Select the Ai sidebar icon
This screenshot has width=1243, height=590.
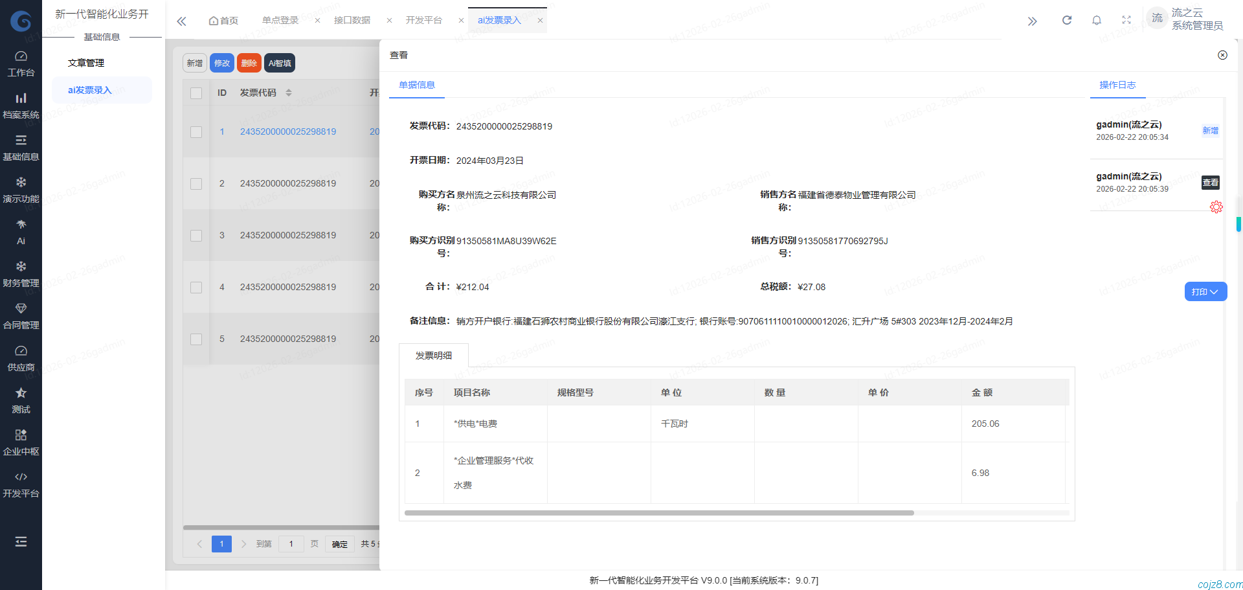coord(21,231)
